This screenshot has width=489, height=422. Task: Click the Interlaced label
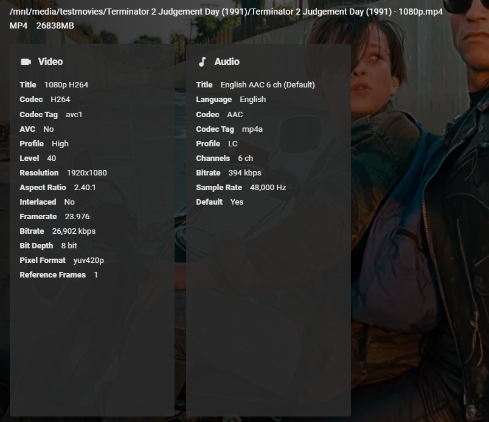pos(38,202)
